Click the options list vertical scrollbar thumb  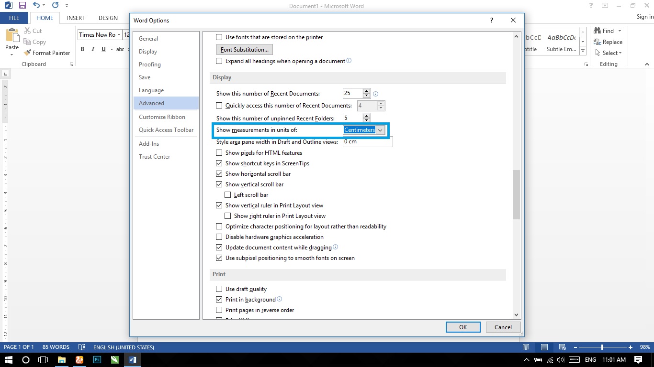pos(516,194)
